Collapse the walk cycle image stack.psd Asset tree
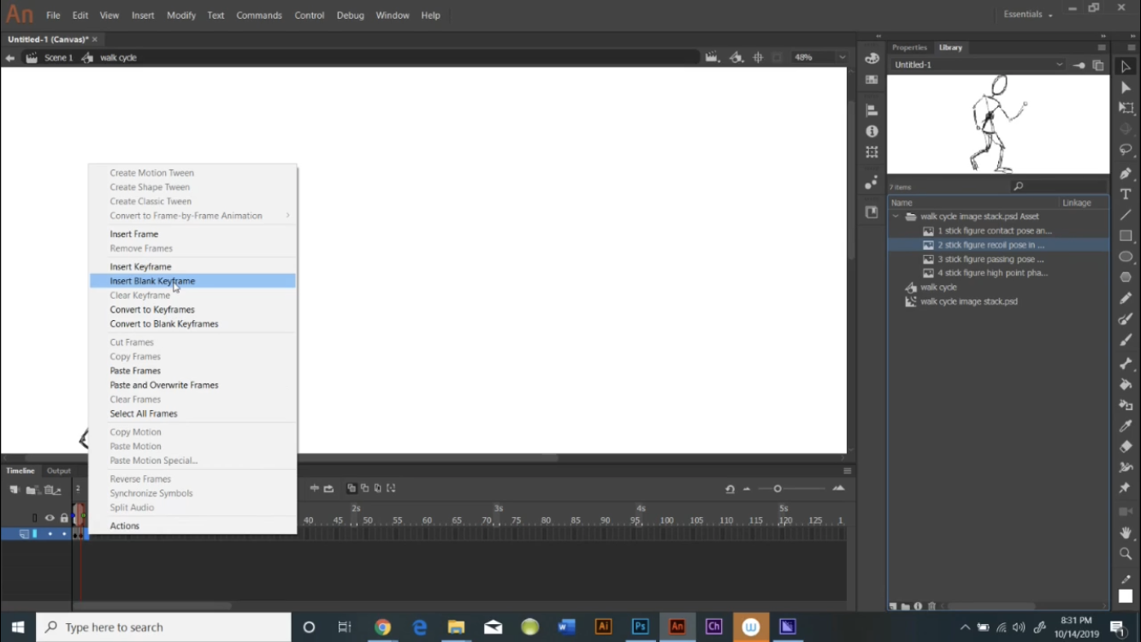 pyautogui.click(x=896, y=216)
